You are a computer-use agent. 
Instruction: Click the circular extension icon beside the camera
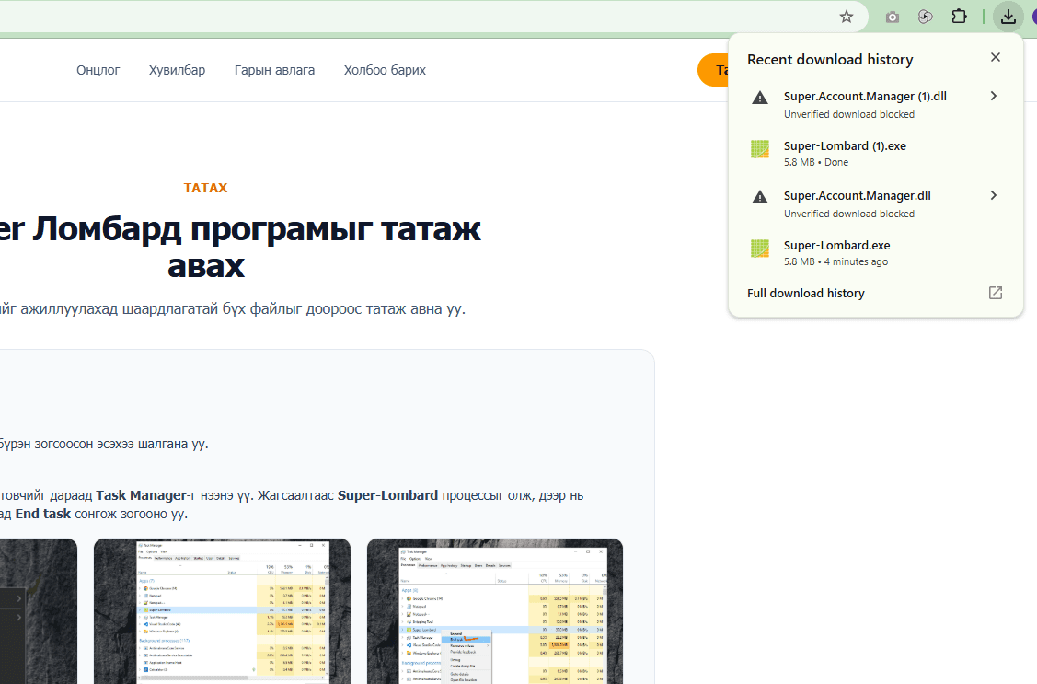(926, 17)
